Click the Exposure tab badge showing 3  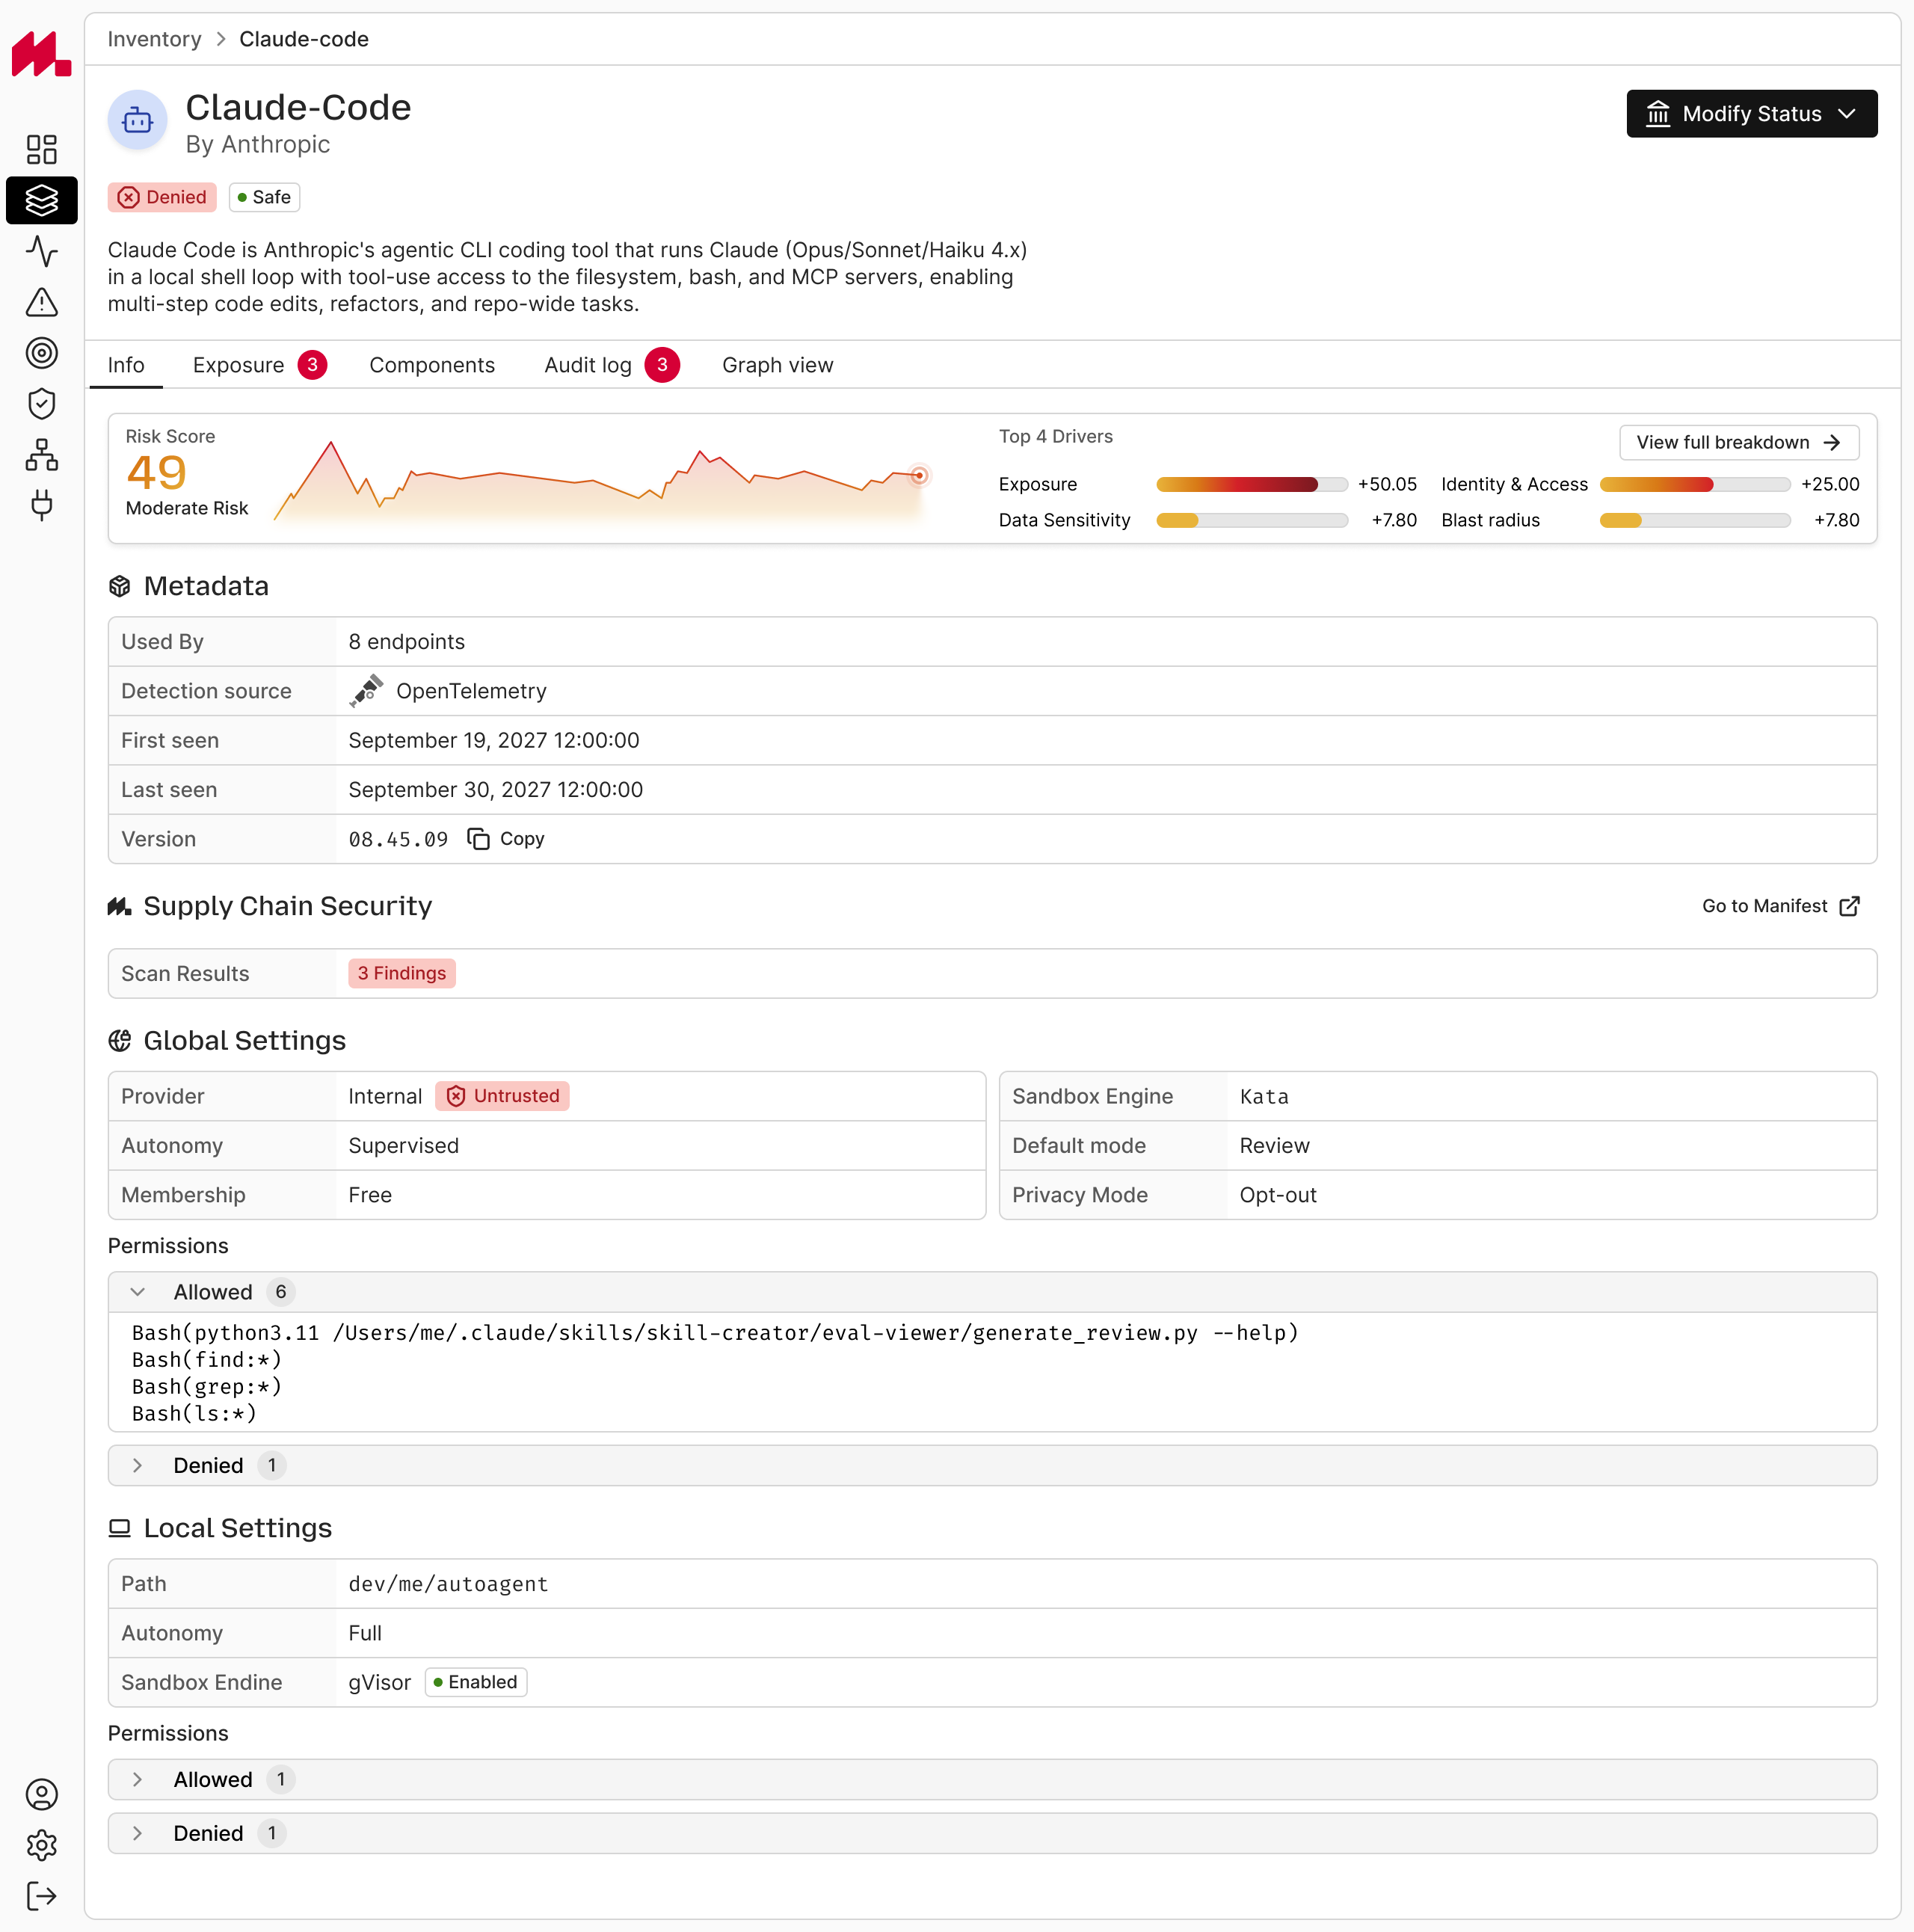tap(312, 365)
